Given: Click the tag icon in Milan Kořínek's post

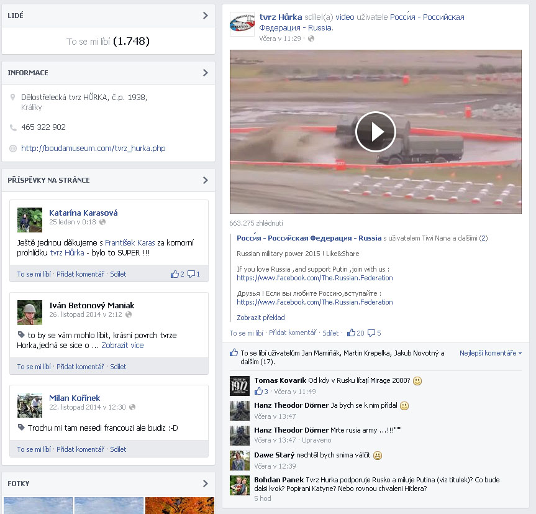Looking at the screenshot, I should (x=21, y=428).
